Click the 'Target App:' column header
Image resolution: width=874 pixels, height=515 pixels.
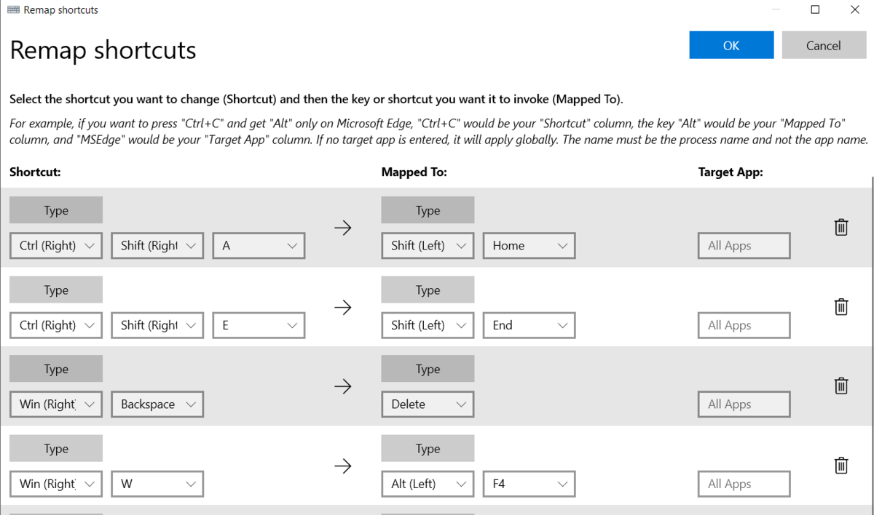731,172
